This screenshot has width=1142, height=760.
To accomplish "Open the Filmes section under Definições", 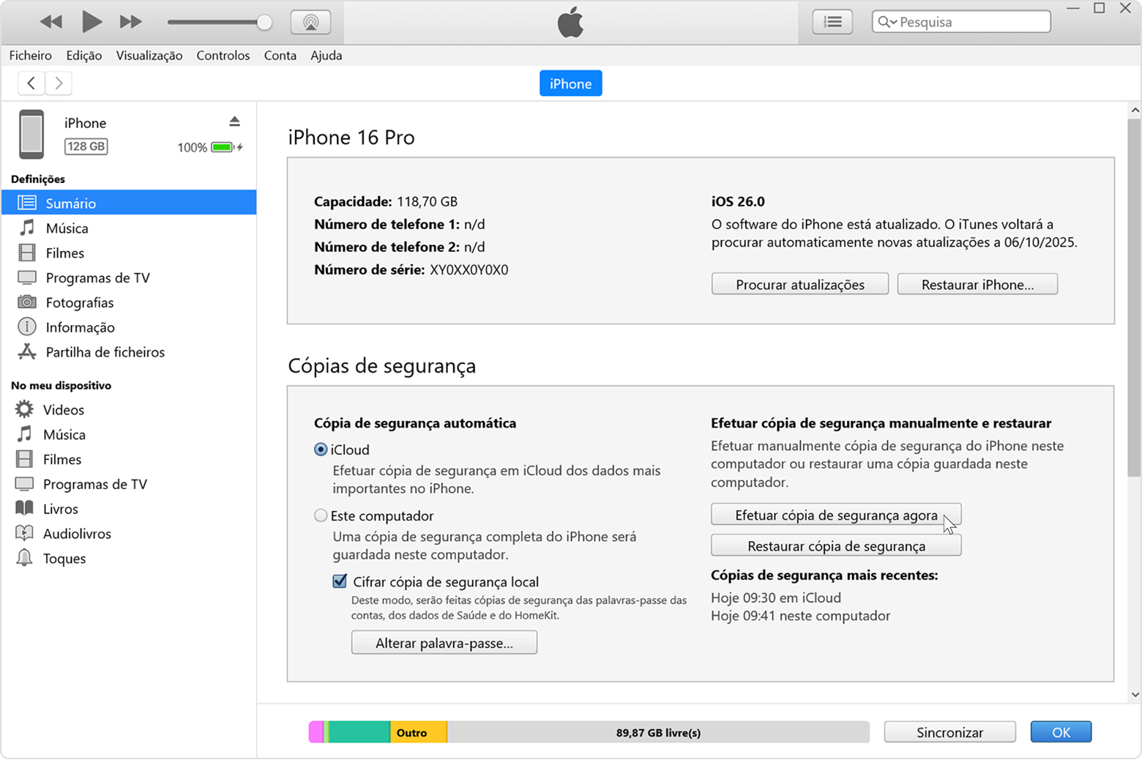I will tap(64, 253).
